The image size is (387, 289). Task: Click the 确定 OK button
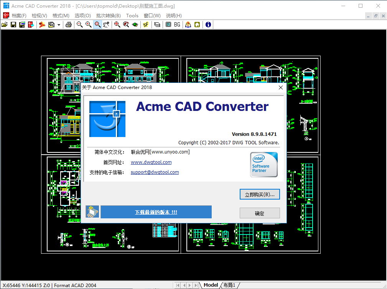pyautogui.click(x=260, y=213)
